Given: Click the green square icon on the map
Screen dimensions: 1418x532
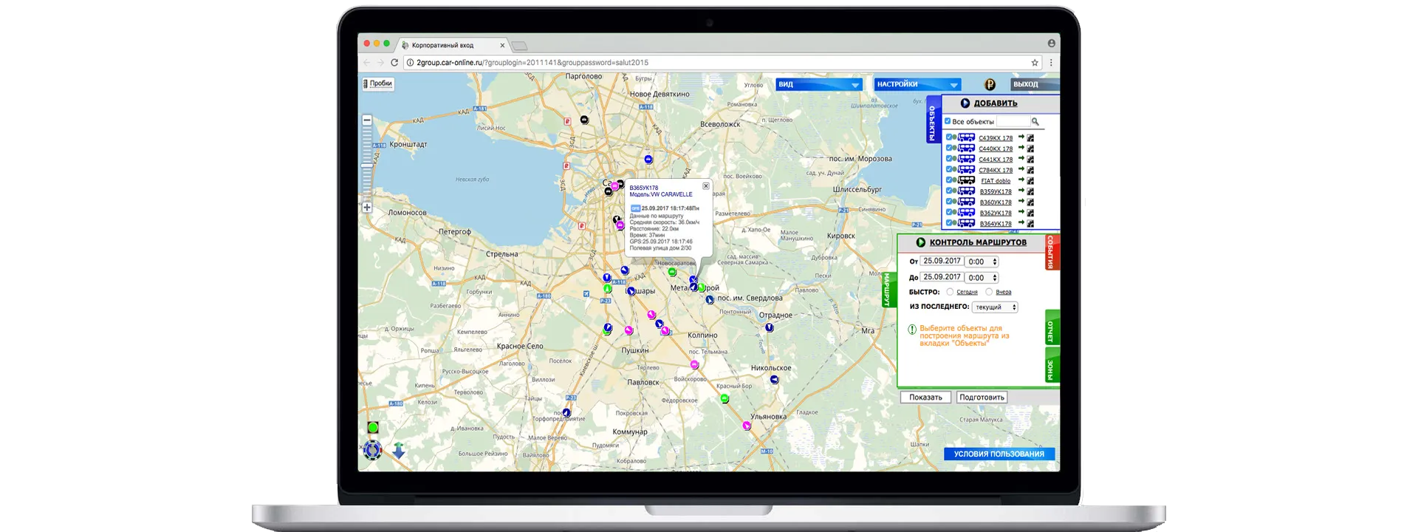Looking at the screenshot, I should [373, 428].
